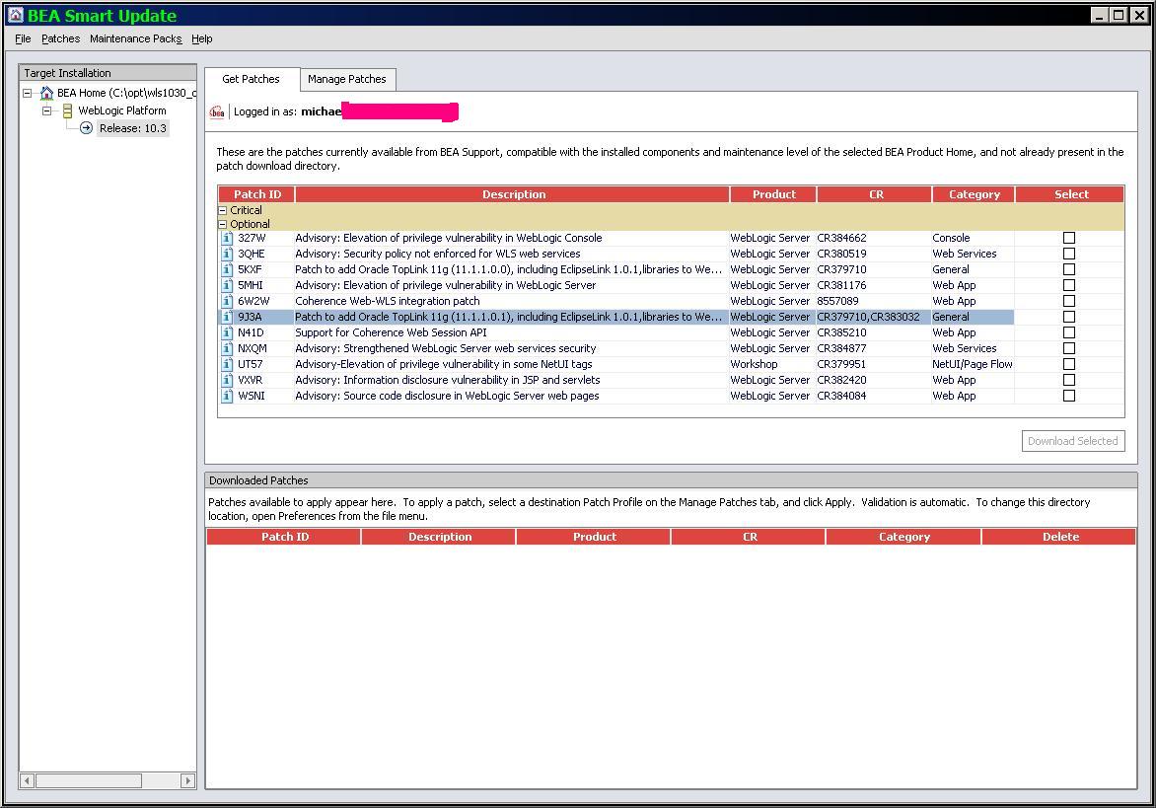Click the Release 10.3 arrow icon

tap(86, 128)
